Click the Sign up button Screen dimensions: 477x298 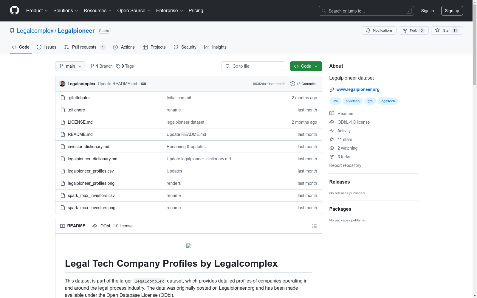[x=452, y=11]
